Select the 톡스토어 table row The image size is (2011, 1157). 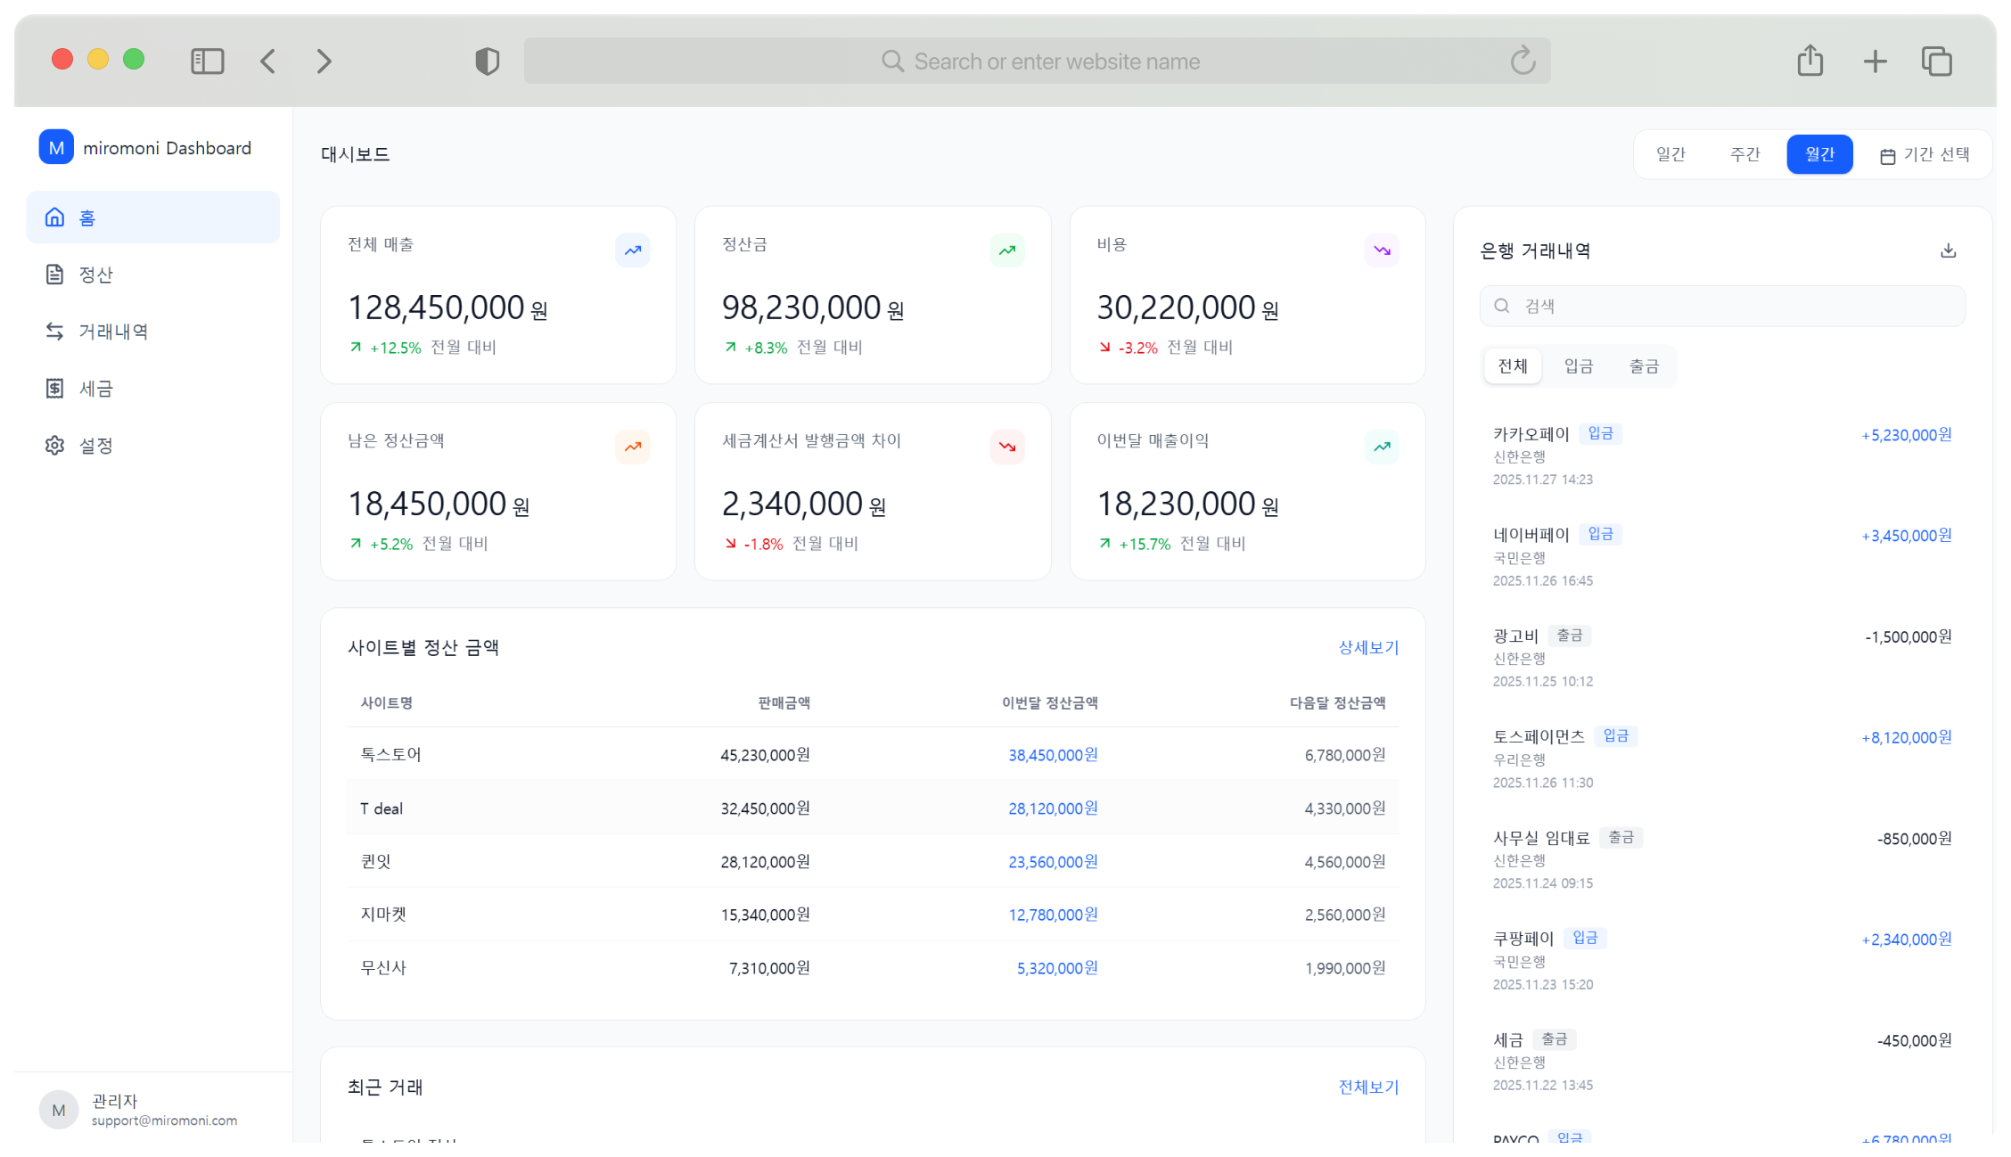(x=872, y=754)
